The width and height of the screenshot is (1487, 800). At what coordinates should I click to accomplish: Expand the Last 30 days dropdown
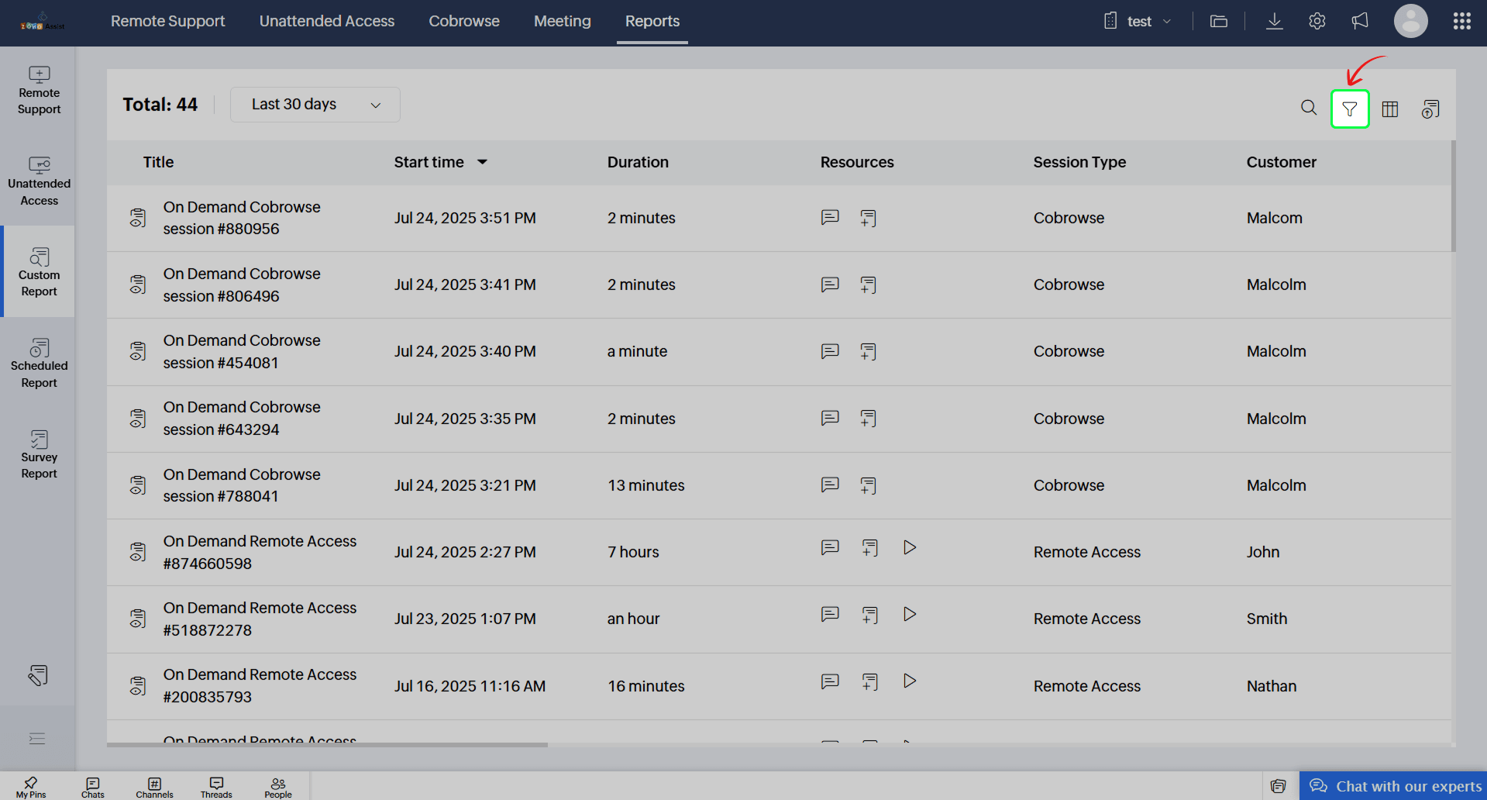coord(315,105)
